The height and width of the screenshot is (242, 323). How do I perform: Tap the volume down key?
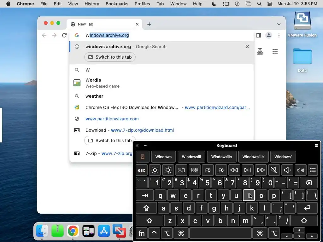coord(287,170)
